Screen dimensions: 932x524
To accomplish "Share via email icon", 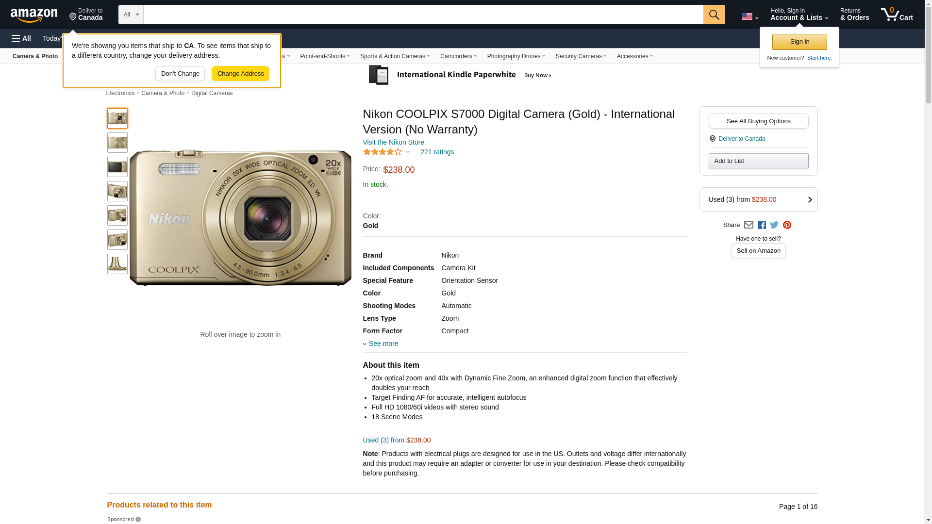I will point(749,225).
